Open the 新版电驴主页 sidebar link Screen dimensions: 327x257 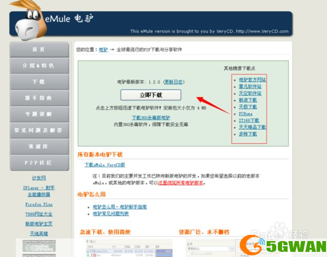click(x=39, y=224)
